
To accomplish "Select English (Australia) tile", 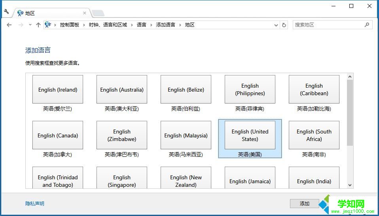I will 122,89.
